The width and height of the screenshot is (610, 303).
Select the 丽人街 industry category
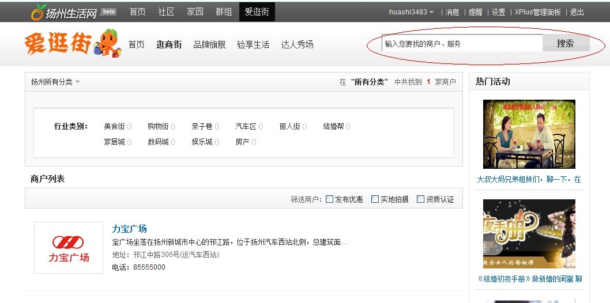click(x=290, y=126)
